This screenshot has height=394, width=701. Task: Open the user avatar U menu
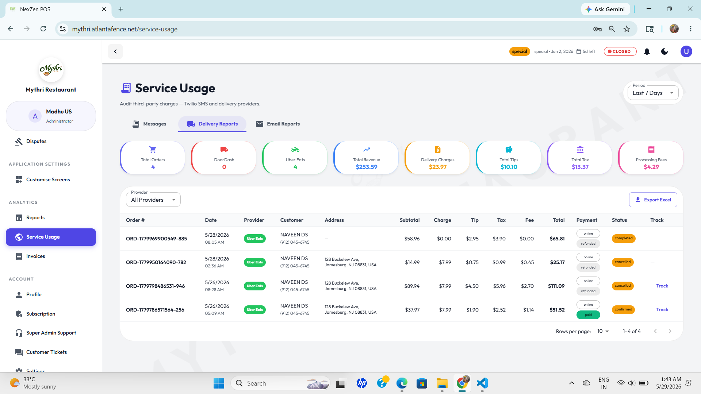tap(686, 51)
